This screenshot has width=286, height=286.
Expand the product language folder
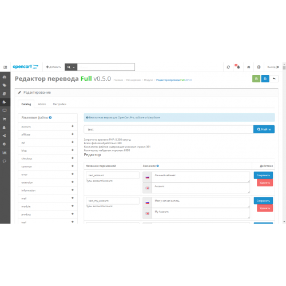[x=47, y=214]
